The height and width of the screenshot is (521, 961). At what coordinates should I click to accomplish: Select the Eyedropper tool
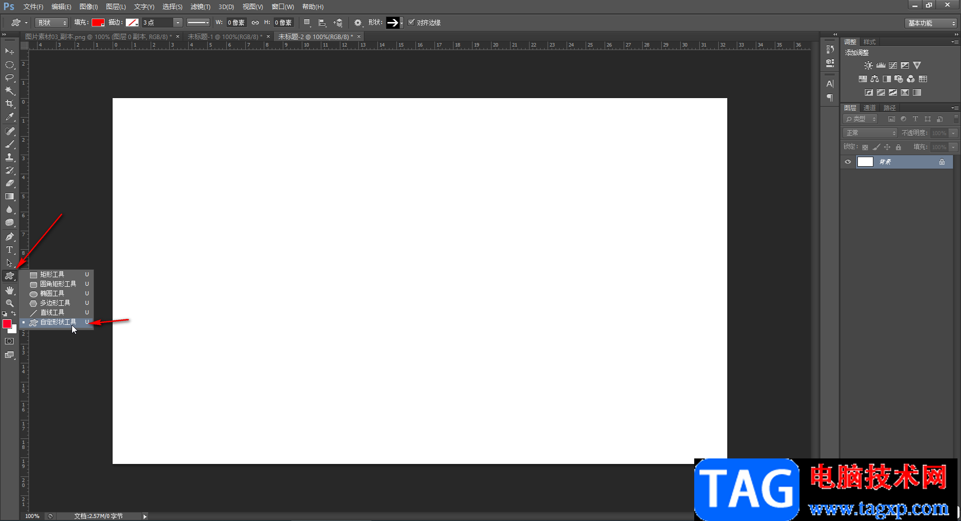10,117
